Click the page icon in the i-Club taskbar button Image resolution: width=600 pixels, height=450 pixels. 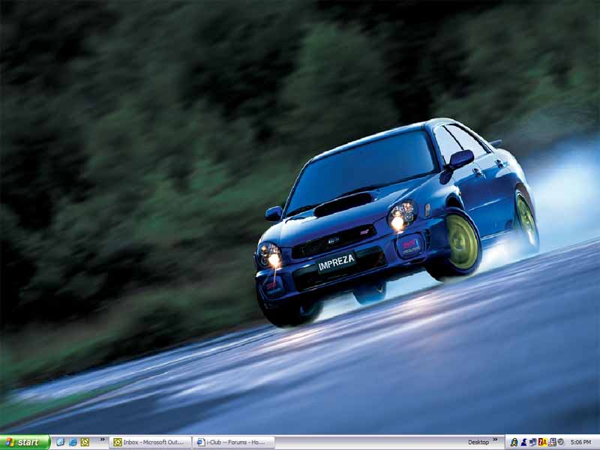(200, 442)
